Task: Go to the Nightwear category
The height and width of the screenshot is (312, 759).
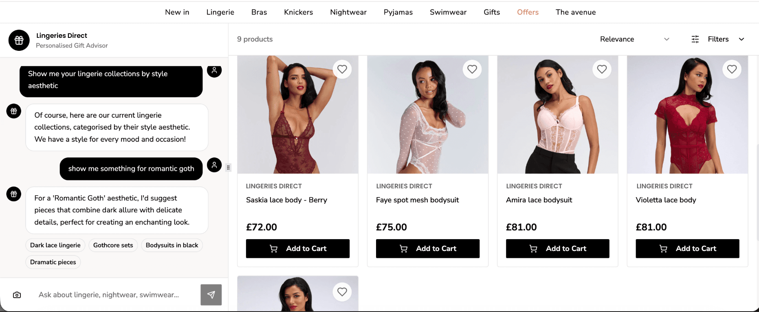Action: pyautogui.click(x=348, y=12)
